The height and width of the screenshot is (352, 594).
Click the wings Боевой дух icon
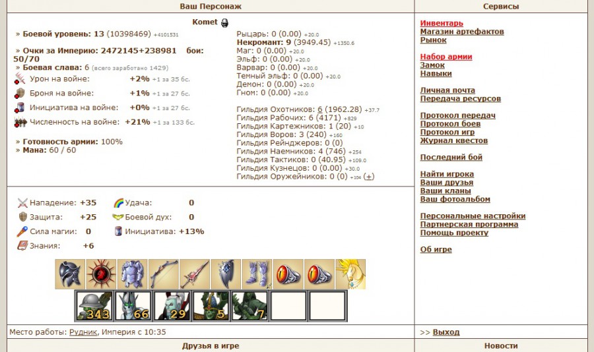click(x=118, y=218)
